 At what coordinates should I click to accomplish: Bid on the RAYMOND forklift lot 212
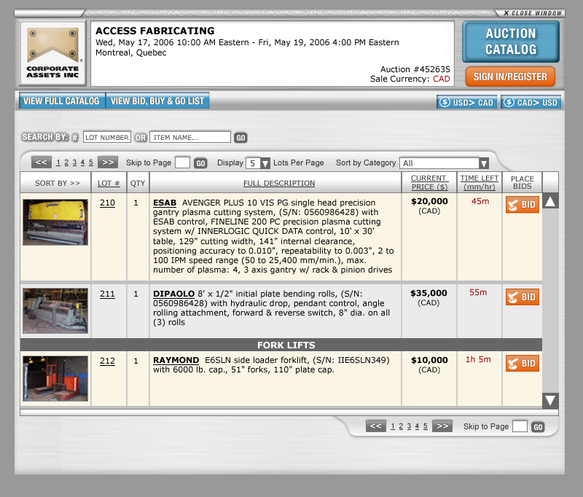[522, 363]
